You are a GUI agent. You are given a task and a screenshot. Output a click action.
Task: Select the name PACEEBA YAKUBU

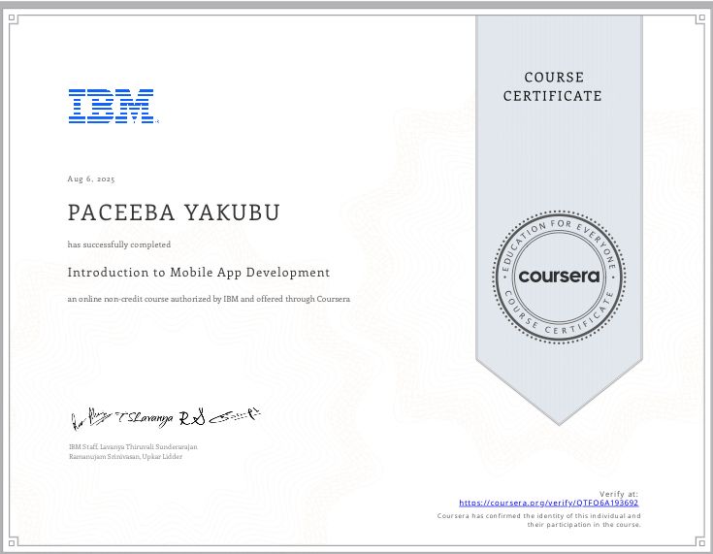point(174,212)
